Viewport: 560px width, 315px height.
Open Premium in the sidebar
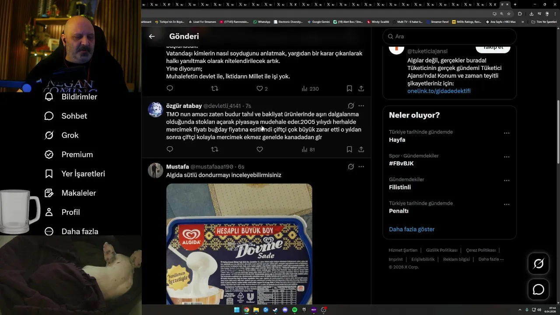click(x=69, y=154)
